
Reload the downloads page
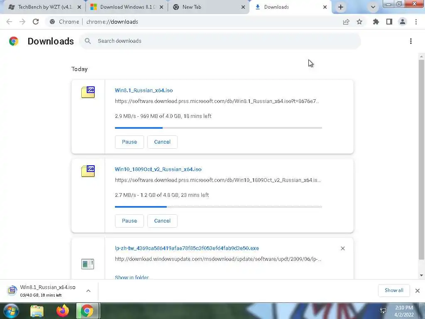pos(36,22)
